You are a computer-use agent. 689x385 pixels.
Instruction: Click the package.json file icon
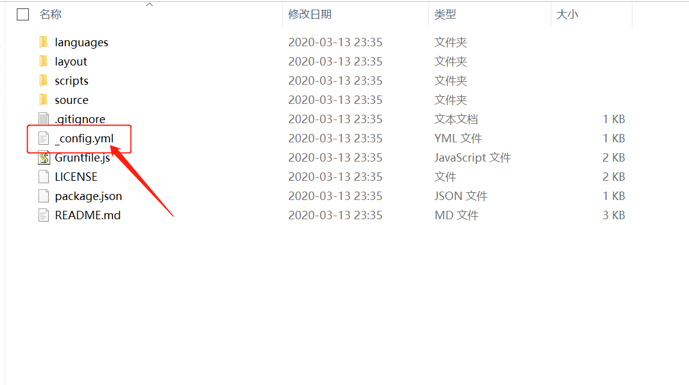pyautogui.click(x=43, y=196)
